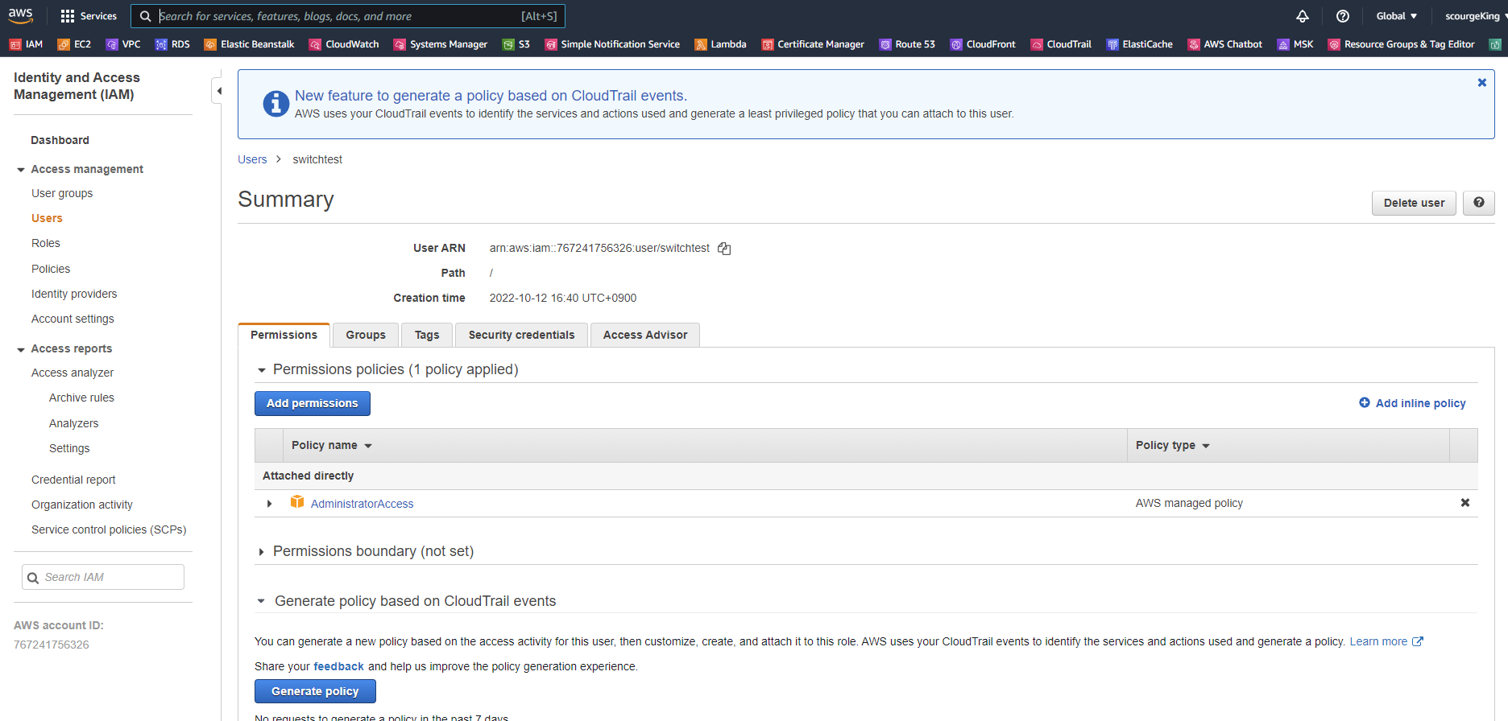Click the notifications bell icon
Viewport: 1508px width, 721px height.
pos(1303,16)
